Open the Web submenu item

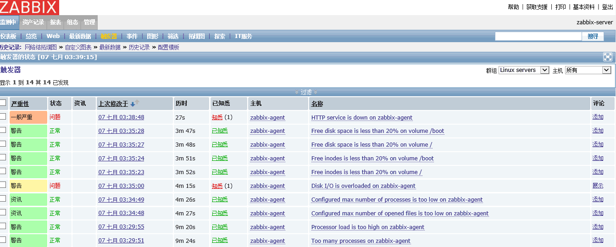pos(53,36)
